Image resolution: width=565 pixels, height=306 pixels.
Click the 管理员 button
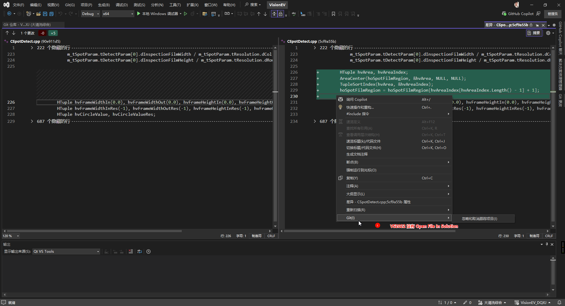click(x=552, y=14)
